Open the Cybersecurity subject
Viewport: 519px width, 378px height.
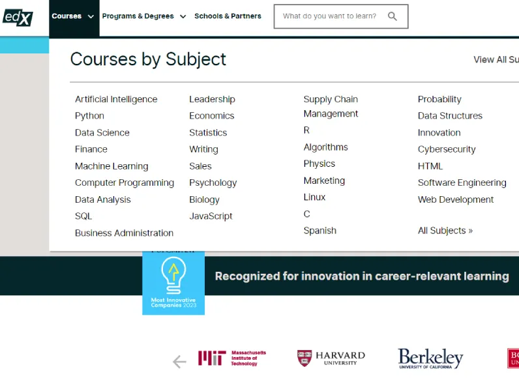click(447, 149)
